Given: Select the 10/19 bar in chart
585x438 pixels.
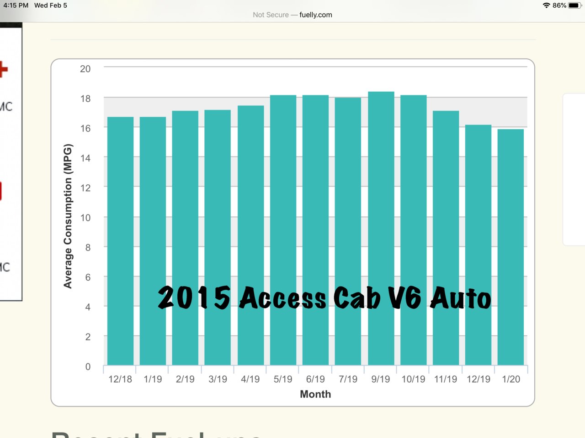Looking at the screenshot, I should 413,230.
